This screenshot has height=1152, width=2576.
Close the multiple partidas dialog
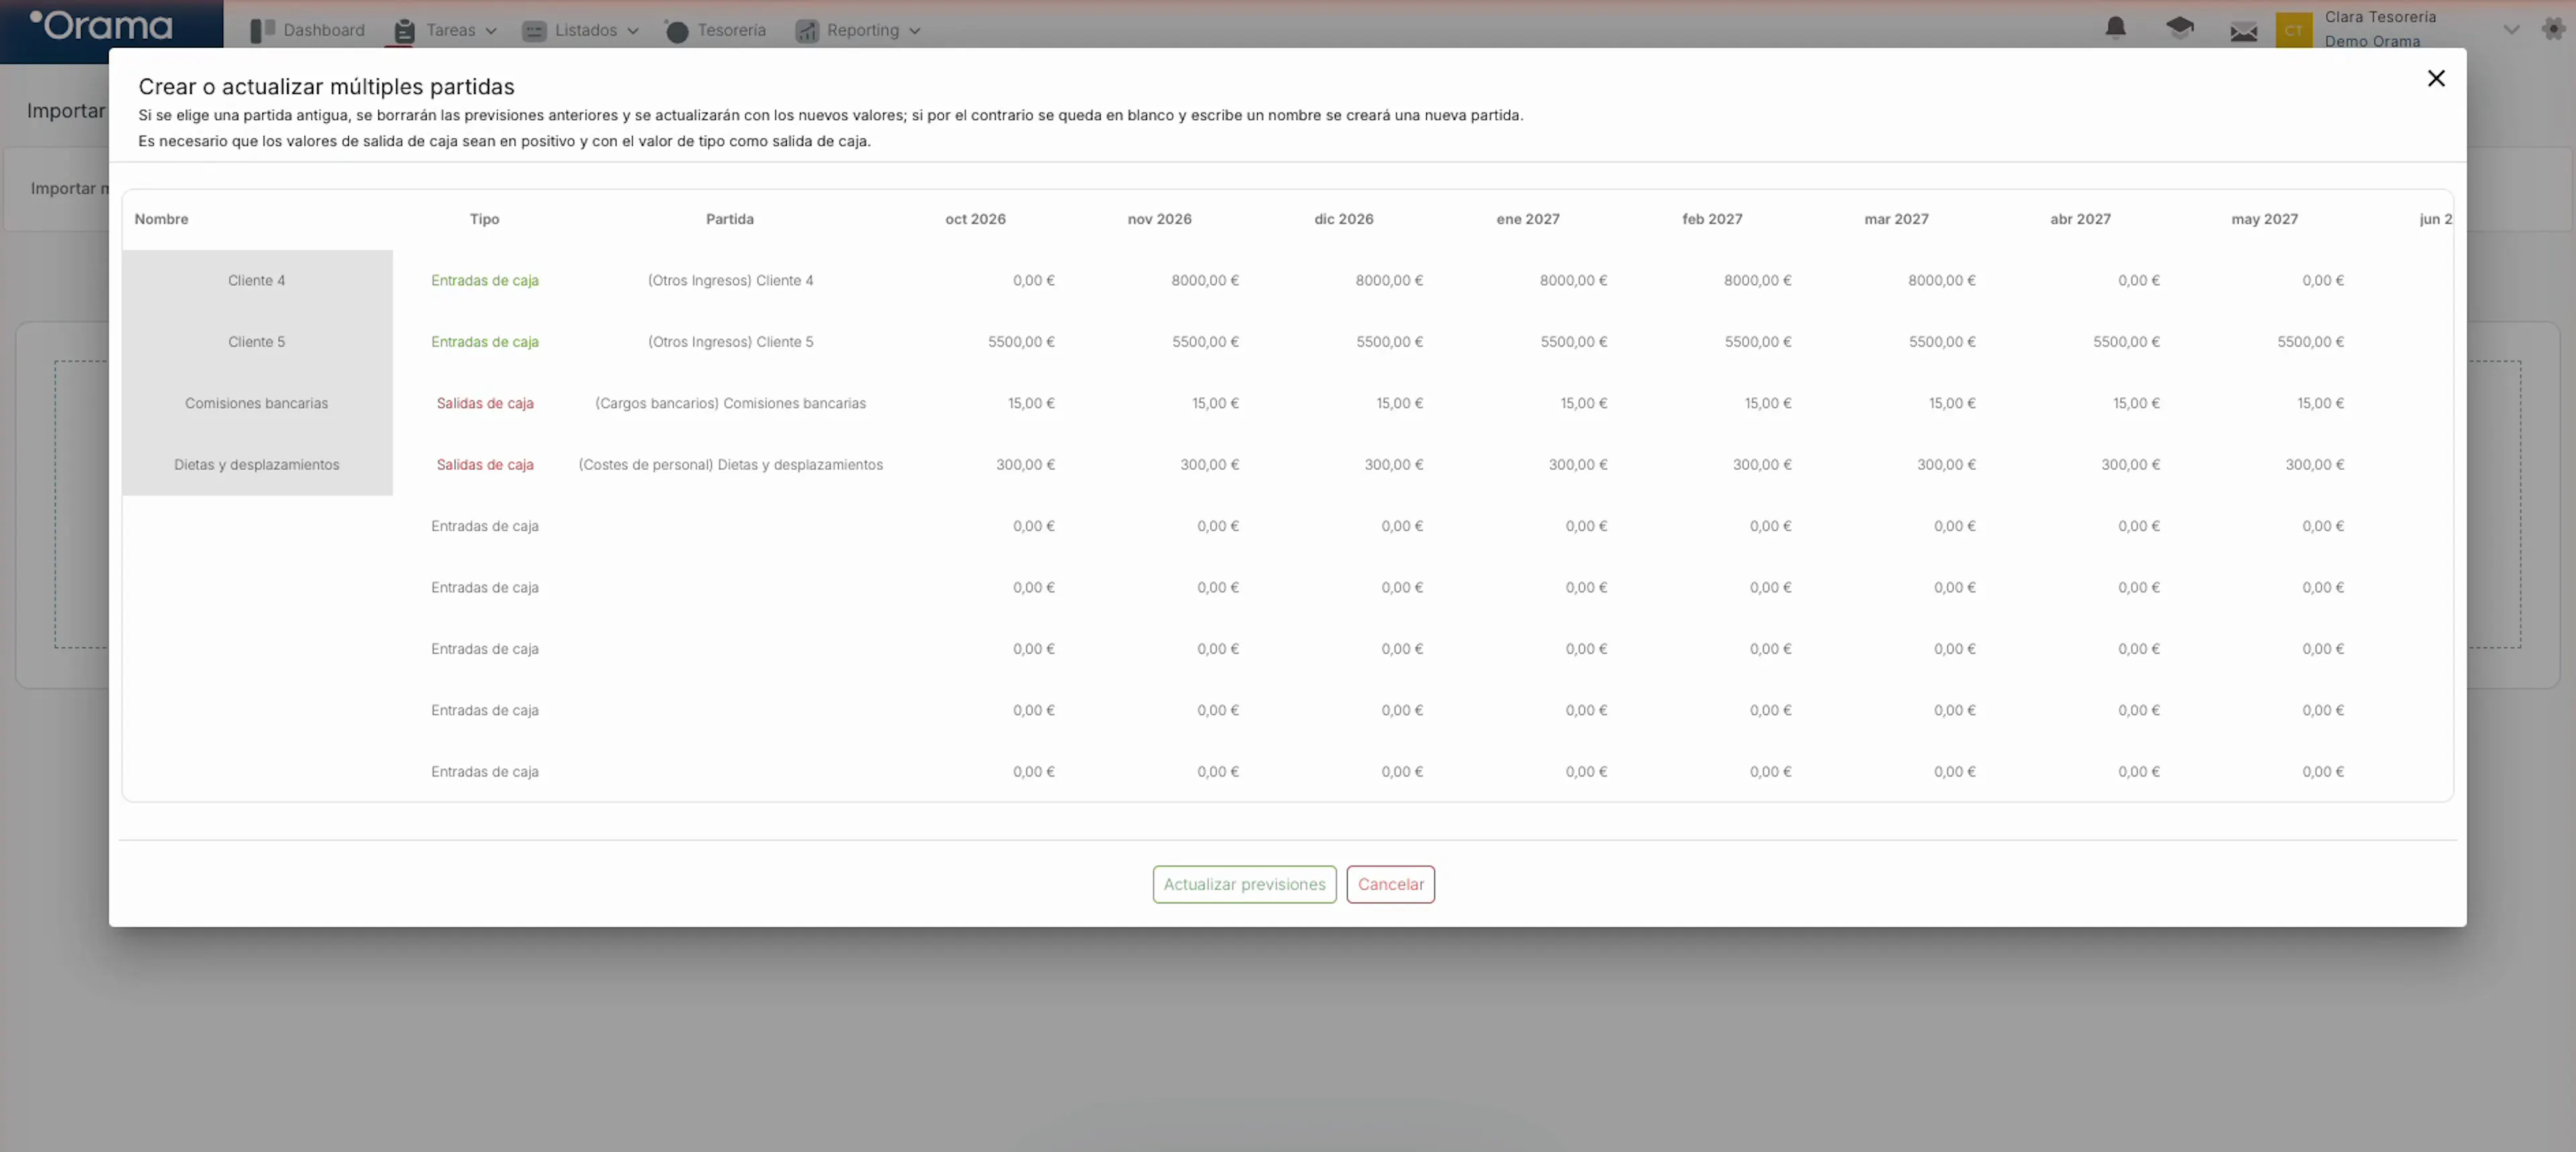[x=2436, y=78]
